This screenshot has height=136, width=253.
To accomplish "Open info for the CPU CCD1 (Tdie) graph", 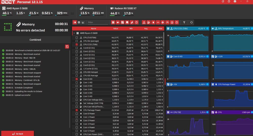I will (x=207, y=28).
